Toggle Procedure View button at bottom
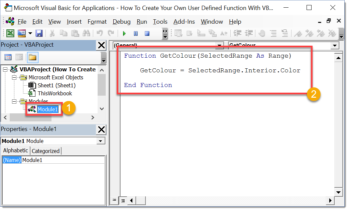 pyautogui.click(x=114, y=200)
